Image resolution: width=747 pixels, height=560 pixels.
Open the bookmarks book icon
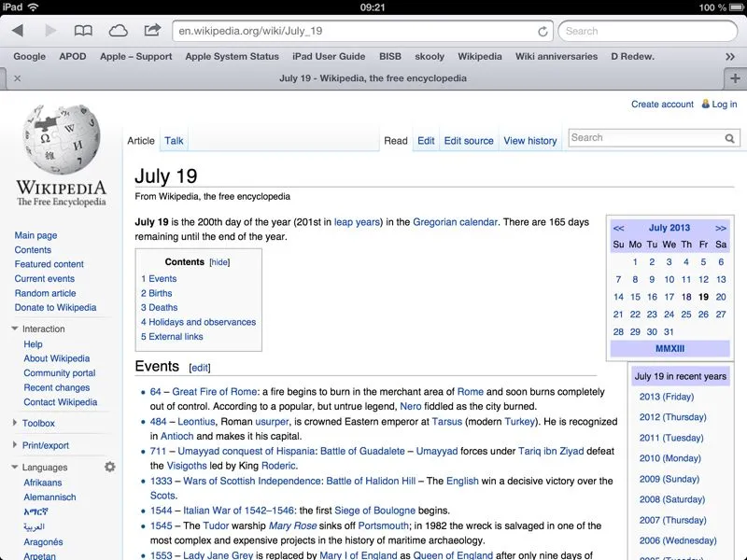tap(84, 31)
